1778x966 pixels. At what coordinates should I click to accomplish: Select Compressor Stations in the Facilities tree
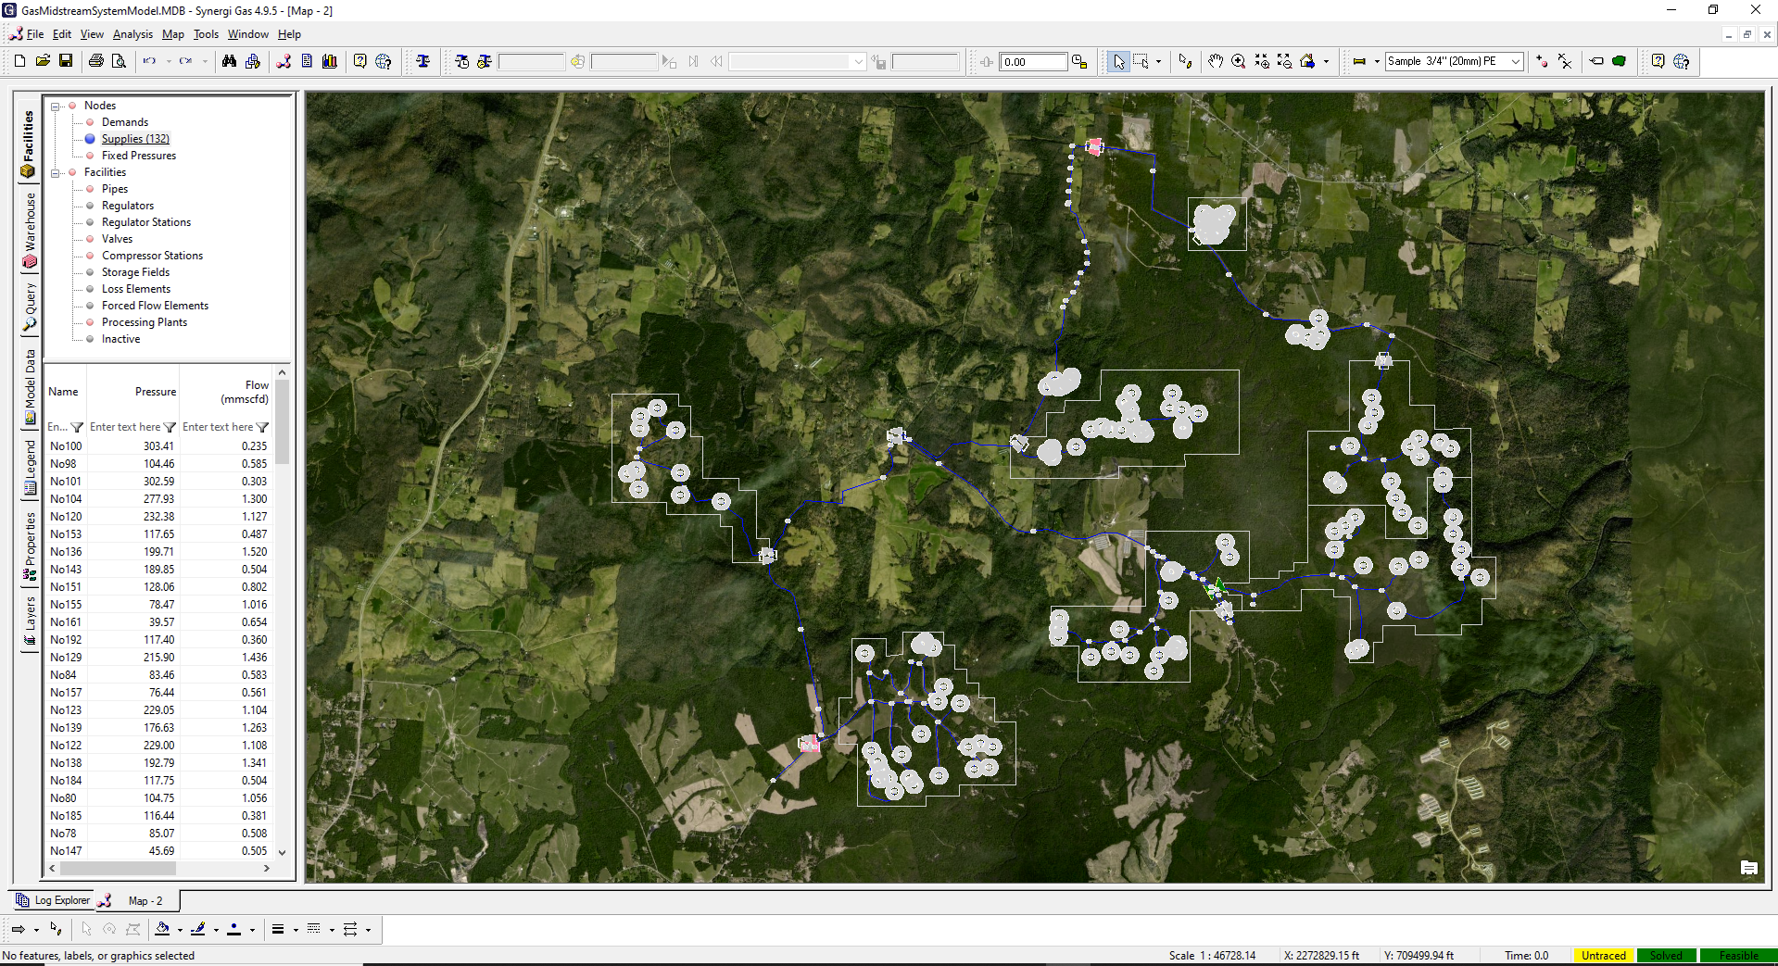tap(152, 255)
